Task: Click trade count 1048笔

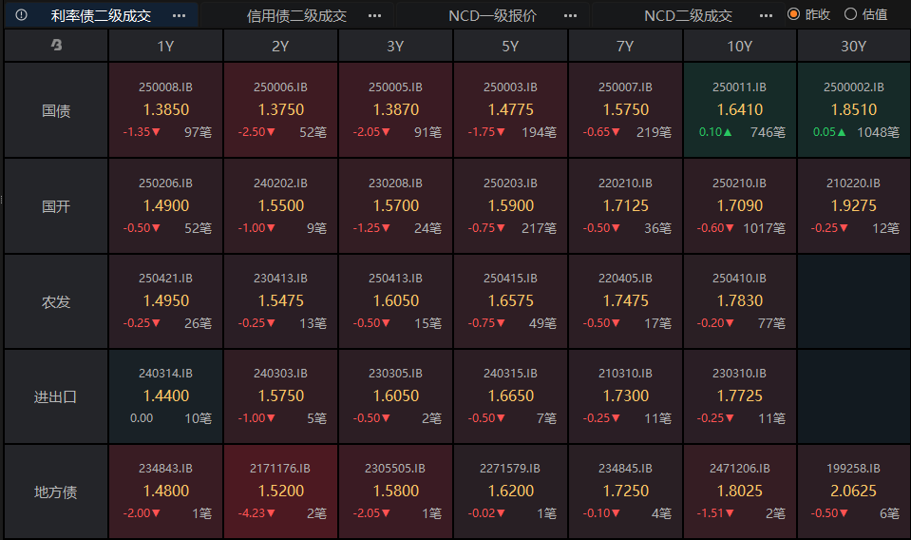Action: [x=878, y=132]
